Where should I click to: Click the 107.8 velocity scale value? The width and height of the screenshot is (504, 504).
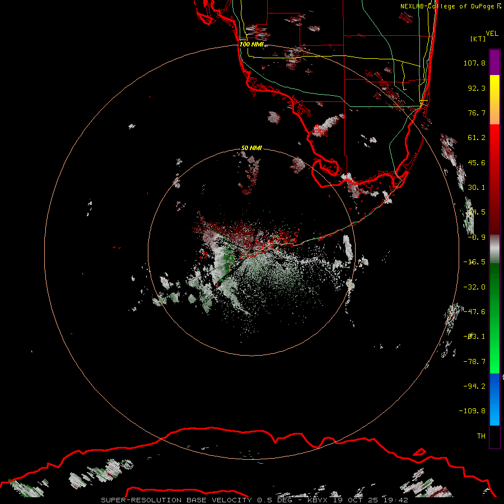pos(474,63)
